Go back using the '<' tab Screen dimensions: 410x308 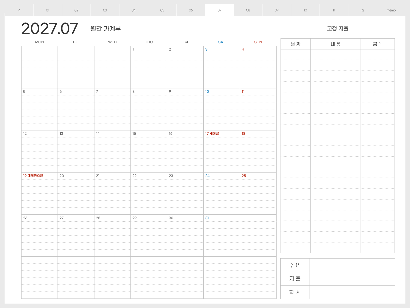tap(19, 10)
